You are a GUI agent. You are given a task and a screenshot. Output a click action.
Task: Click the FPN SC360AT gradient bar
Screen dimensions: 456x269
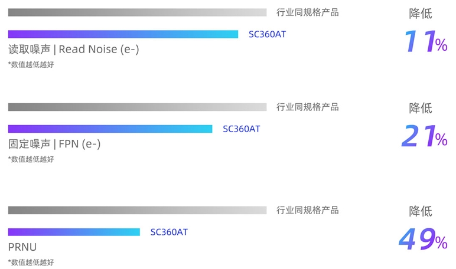point(110,129)
